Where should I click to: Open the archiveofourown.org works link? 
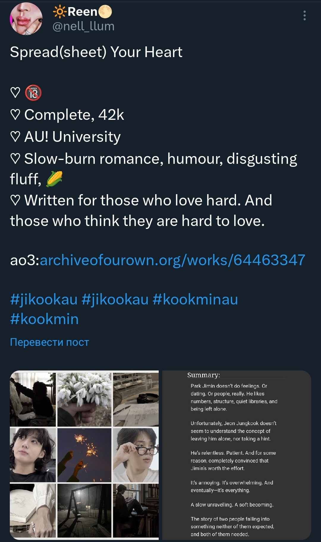click(172, 260)
